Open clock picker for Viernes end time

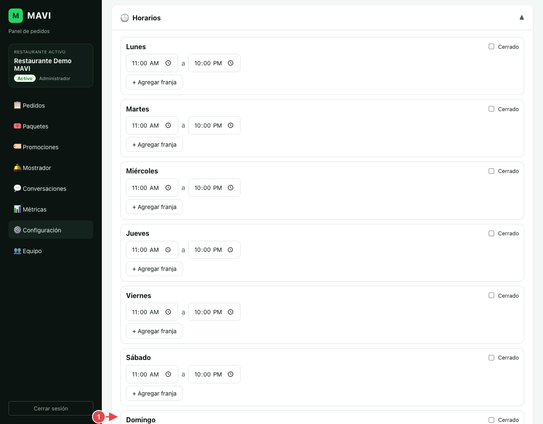[x=230, y=312]
